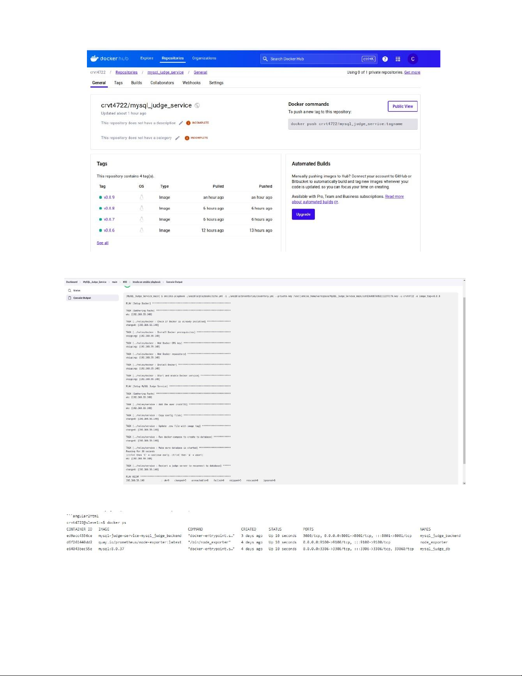The width and height of the screenshot is (522, 676).
Task: Click the search magnifier icon
Action: coord(265,59)
